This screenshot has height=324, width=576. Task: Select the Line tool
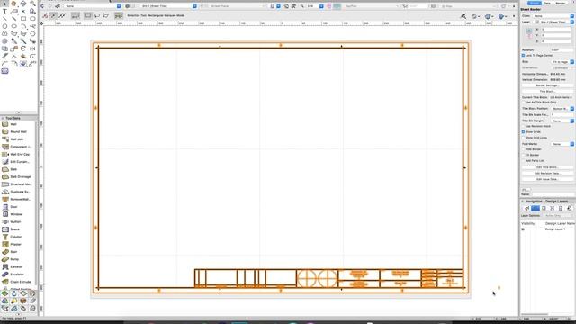(x=4, y=18)
